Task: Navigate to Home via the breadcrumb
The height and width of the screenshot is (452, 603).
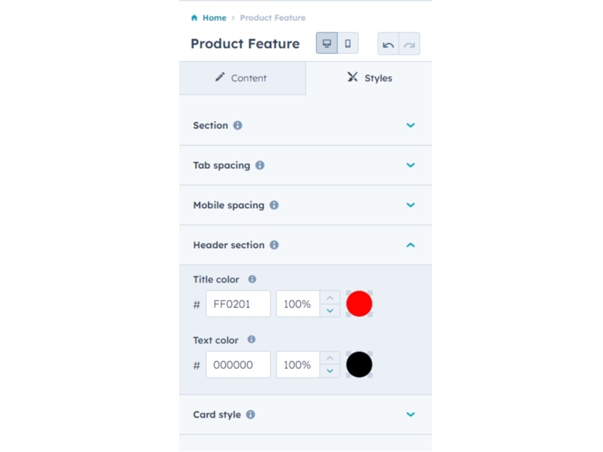Action: click(214, 18)
